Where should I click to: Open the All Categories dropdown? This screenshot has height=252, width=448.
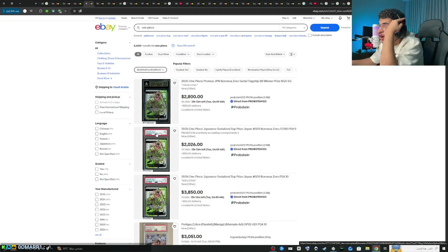point(294,28)
